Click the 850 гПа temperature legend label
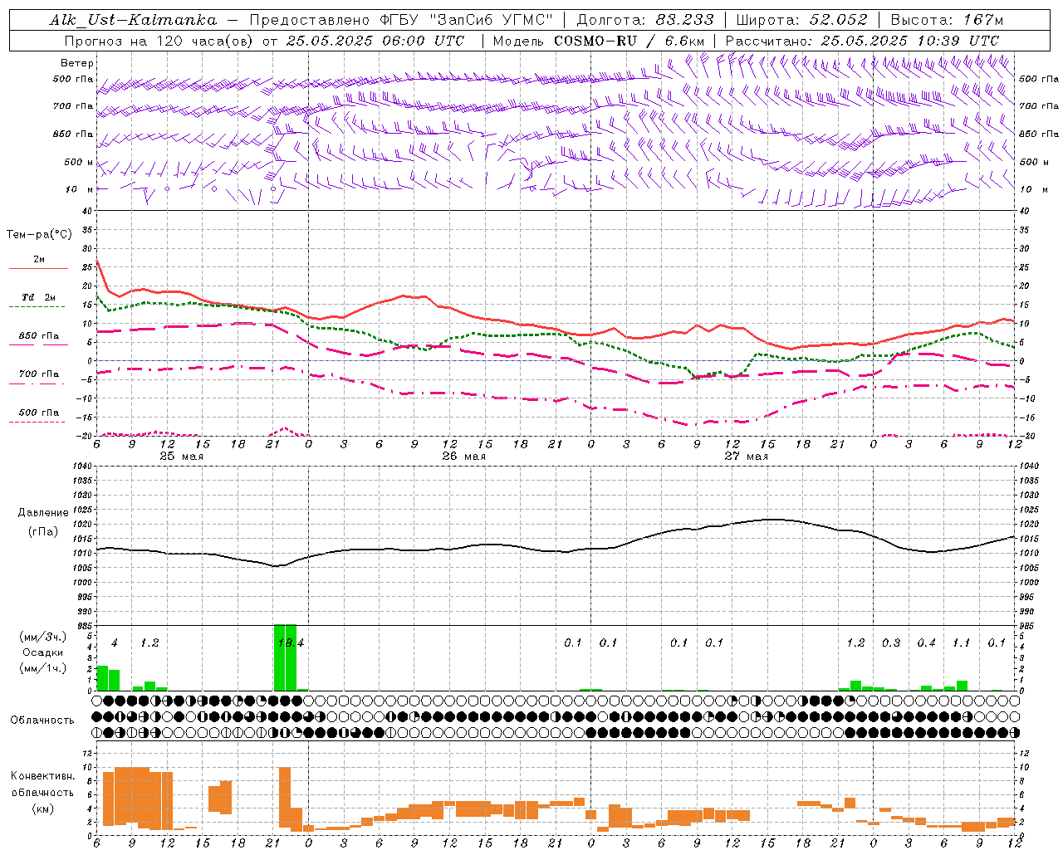The height and width of the screenshot is (850, 1063). tap(39, 336)
